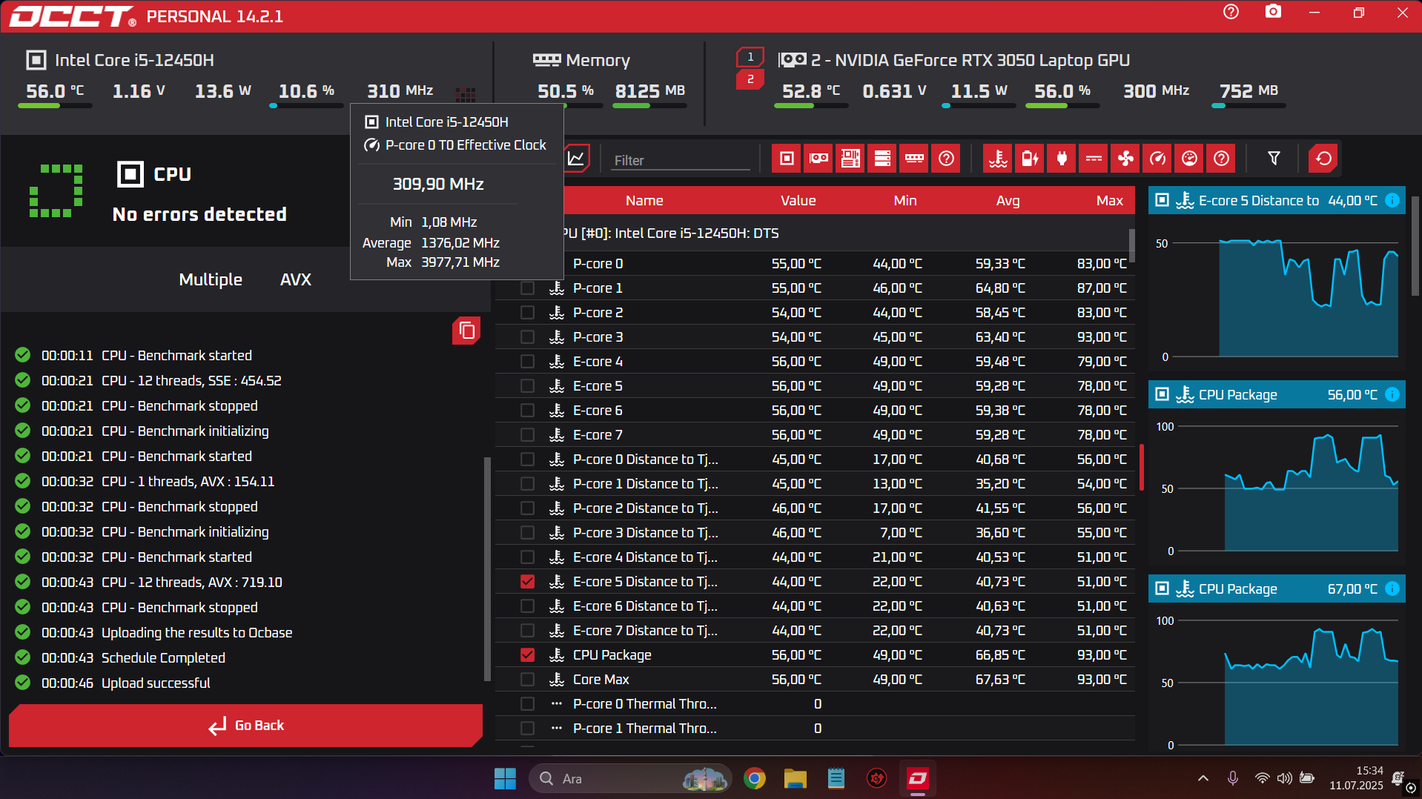Check the P-core 0 Thermal Throttling checkbox
Viewport: 1422px width, 799px height.
tap(527, 704)
